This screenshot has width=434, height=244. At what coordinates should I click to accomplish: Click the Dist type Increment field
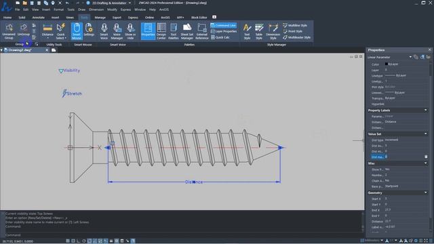[406, 140]
